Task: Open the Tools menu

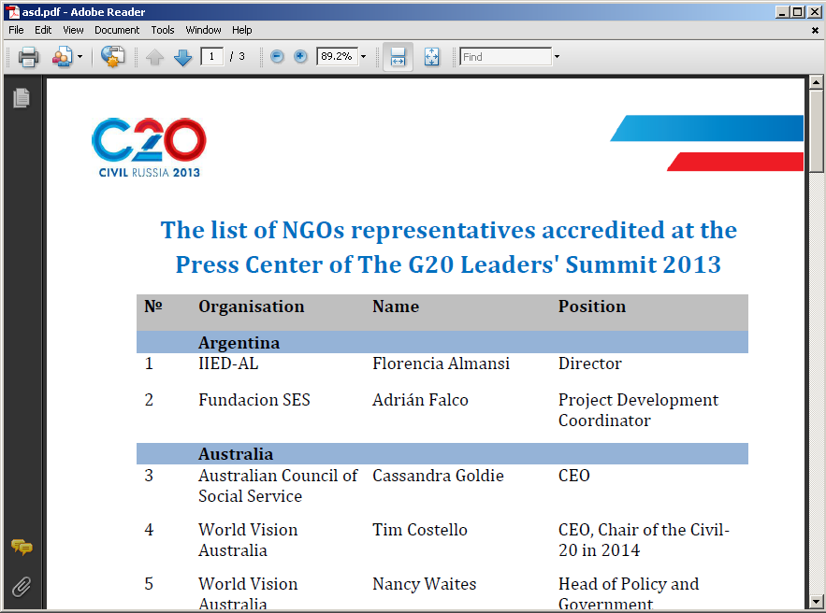Action: pos(163,30)
